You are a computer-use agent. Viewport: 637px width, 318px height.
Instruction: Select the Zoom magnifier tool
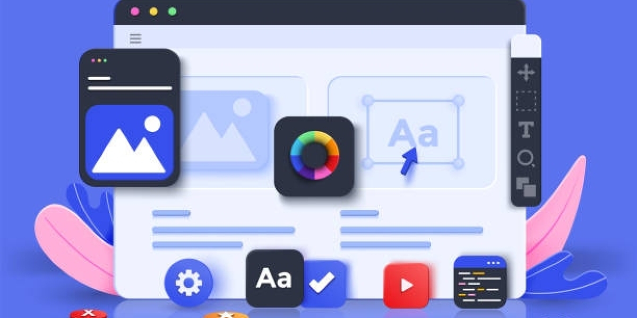tap(526, 158)
